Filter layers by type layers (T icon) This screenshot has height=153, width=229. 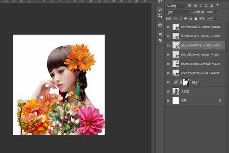point(201,6)
